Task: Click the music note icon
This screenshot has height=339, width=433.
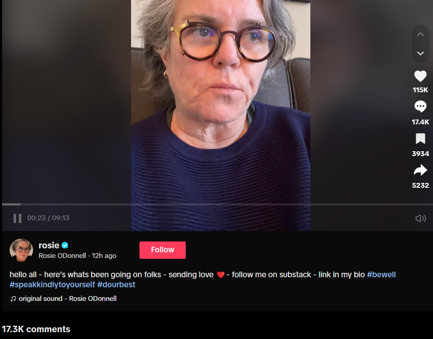Action: tap(13, 299)
